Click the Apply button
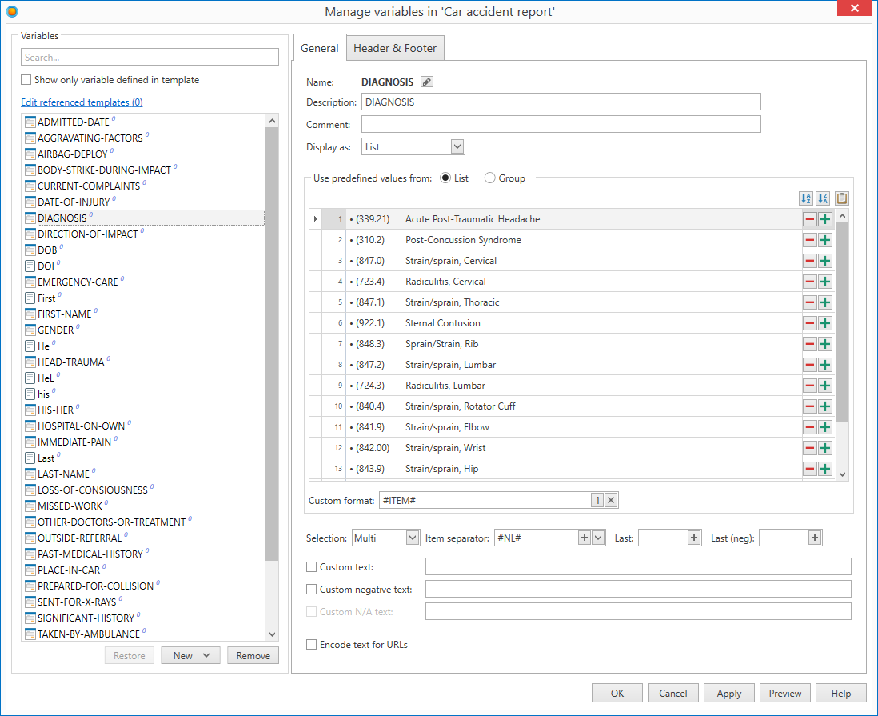This screenshot has height=716, width=878. point(729,694)
